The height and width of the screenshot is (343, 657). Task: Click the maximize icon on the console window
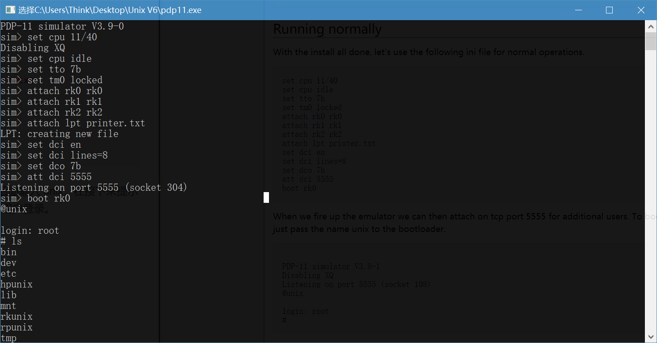coord(609,9)
